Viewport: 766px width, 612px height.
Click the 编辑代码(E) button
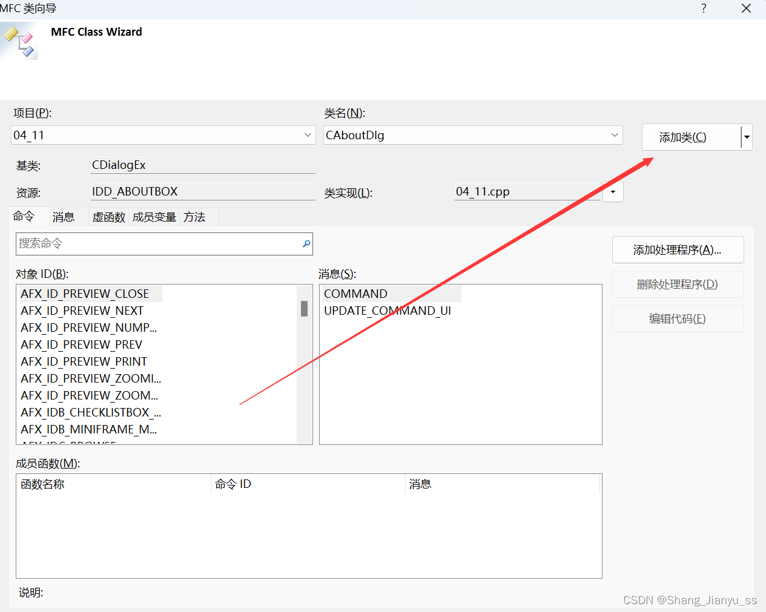click(678, 318)
